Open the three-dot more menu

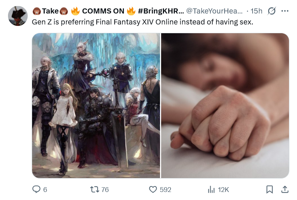click(285, 11)
